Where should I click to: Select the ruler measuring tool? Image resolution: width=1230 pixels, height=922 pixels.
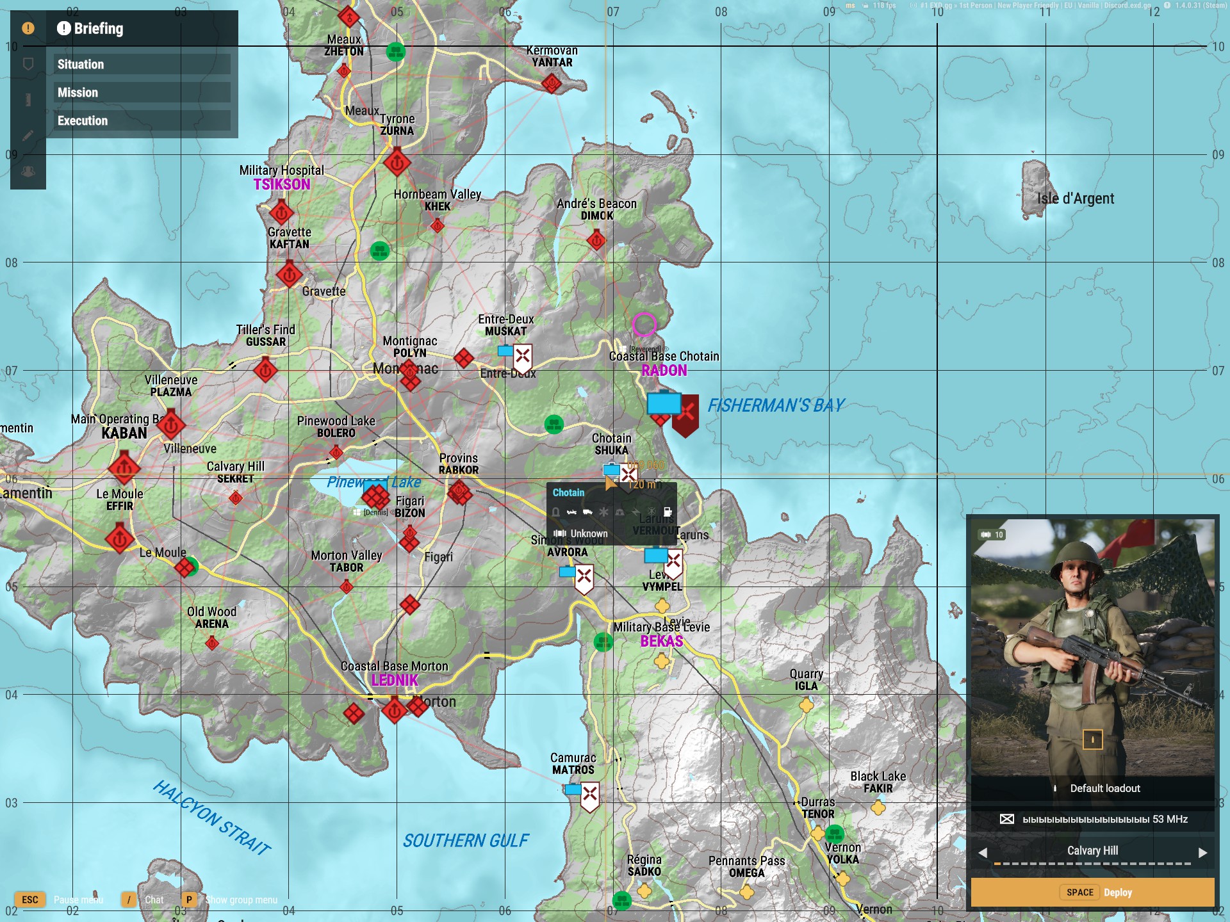tap(28, 100)
